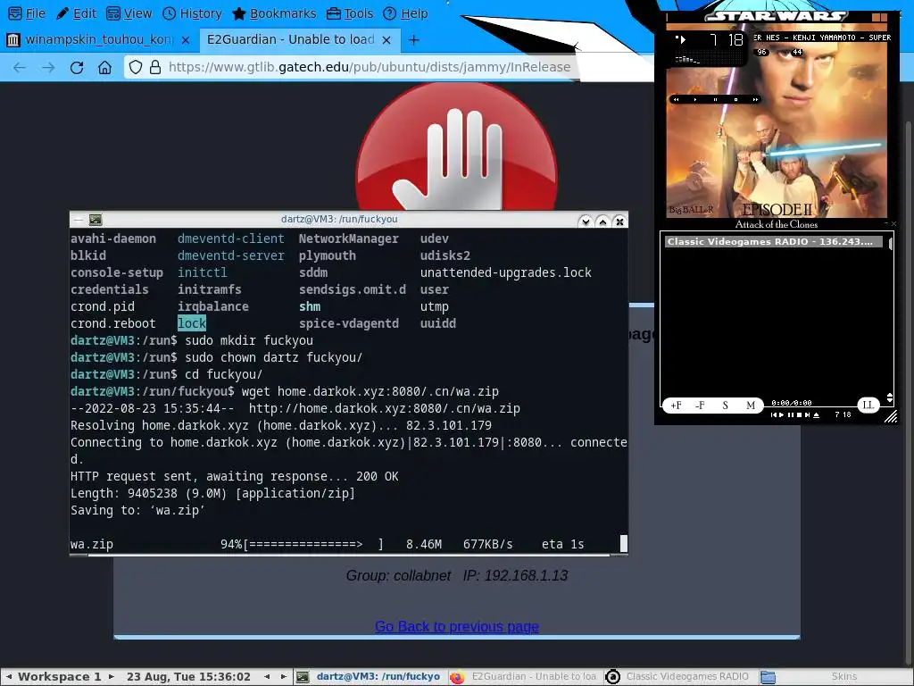Skip to next track in Winamp main
Screen dimensions: 914x686
tap(755, 100)
